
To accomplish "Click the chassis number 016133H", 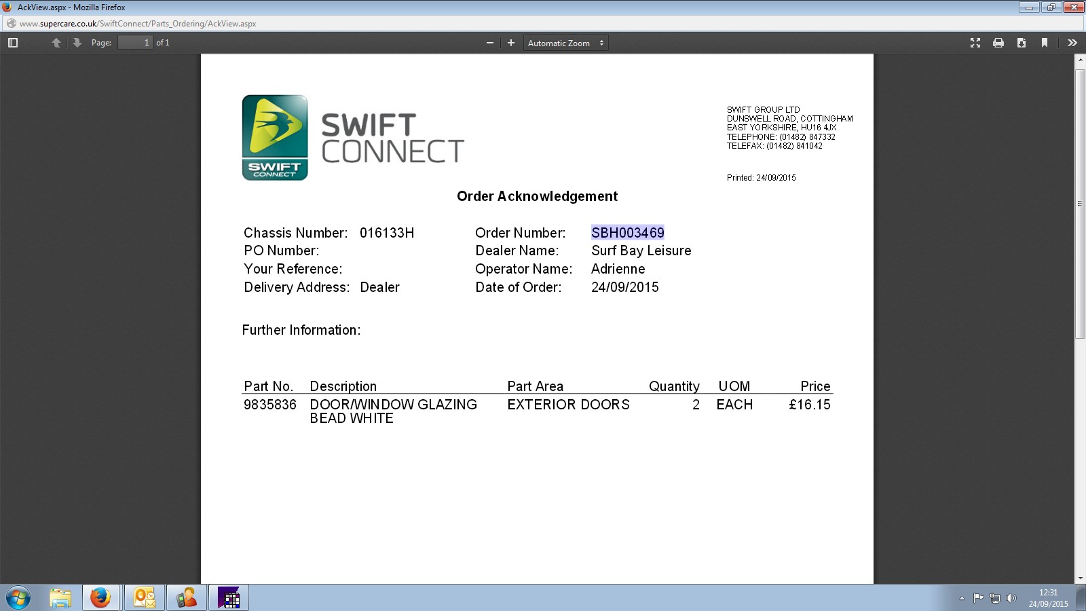I will coord(387,233).
